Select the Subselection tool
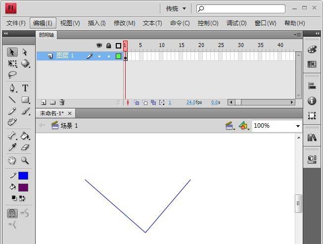 (25, 52)
